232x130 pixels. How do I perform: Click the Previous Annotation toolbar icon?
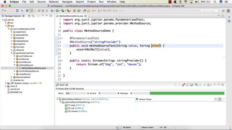point(104,10)
